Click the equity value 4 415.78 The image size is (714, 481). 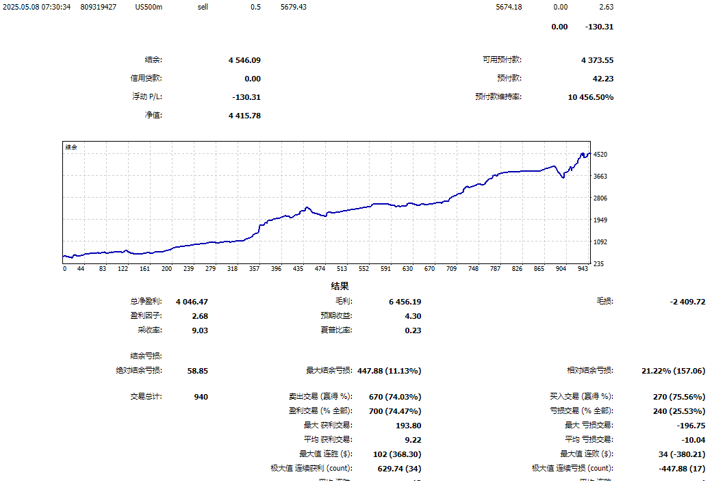[244, 116]
